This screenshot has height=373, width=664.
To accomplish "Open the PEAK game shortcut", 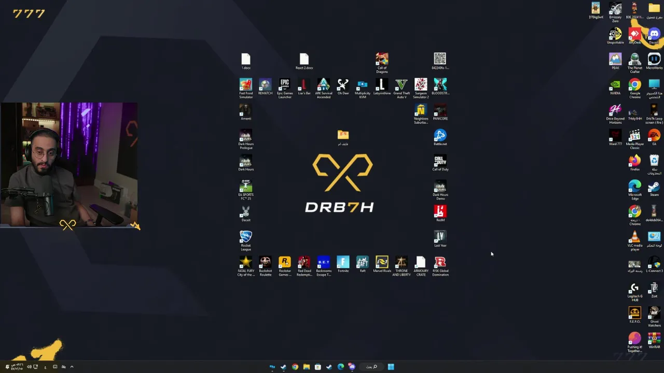I will (x=615, y=61).
